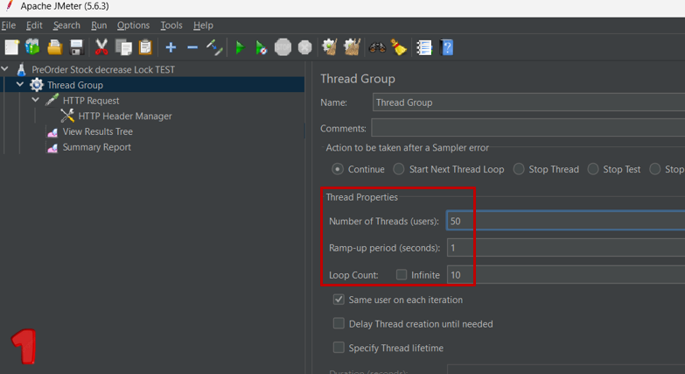The image size is (685, 374).
Task: Collapse the HTTP Request tree node
Action: coord(36,100)
